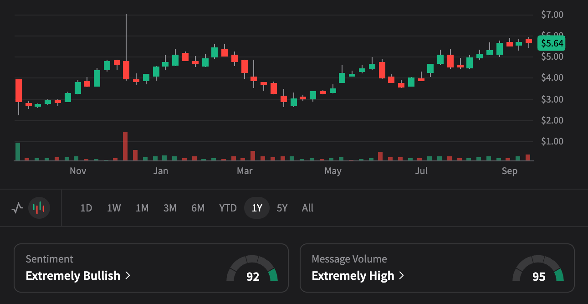Select the 1W time range
Image resolution: width=588 pixels, height=304 pixels.
click(114, 208)
